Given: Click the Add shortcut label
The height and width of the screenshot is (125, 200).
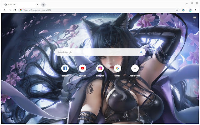Looking at the screenshot, I should (x=135, y=76).
